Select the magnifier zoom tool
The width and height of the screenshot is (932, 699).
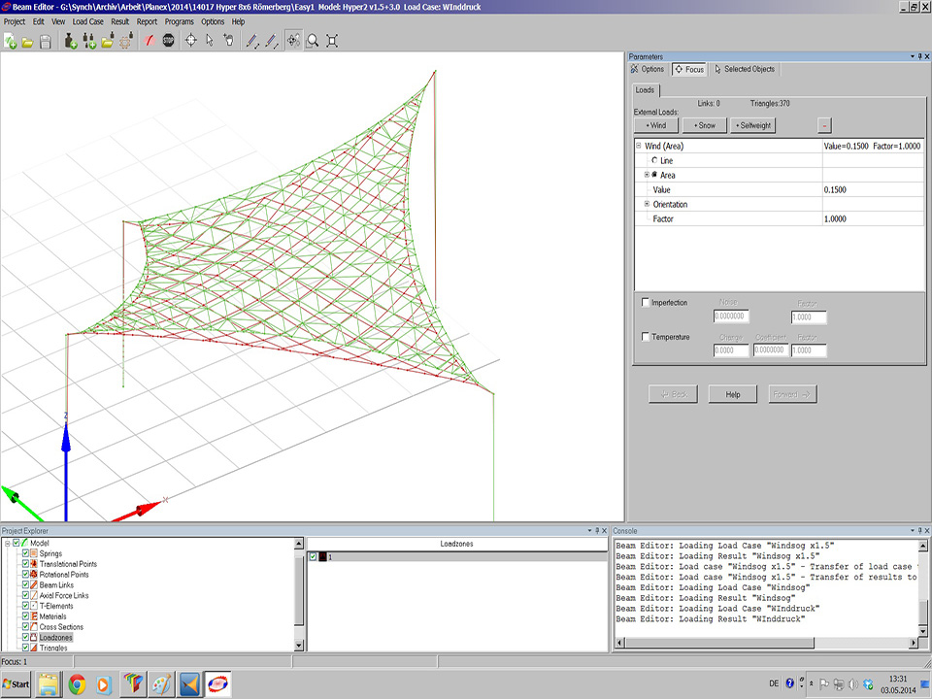point(313,41)
